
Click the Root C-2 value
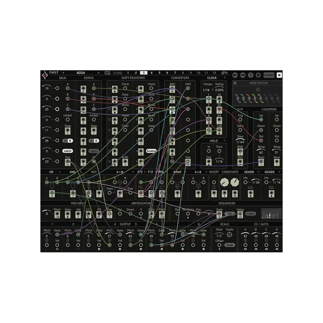pyautogui.click(x=219, y=236)
